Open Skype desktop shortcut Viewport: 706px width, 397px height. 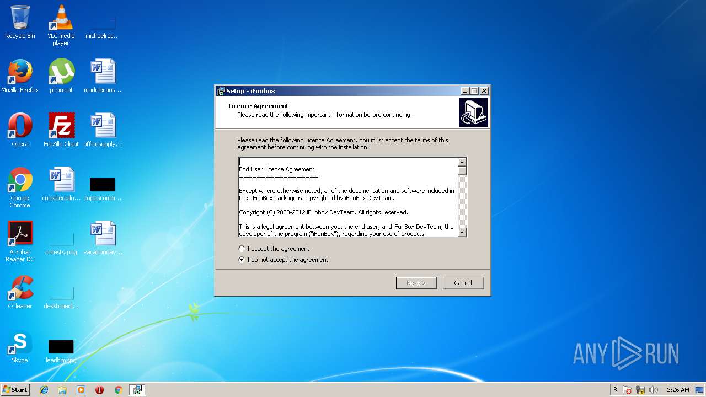click(20, 346)
